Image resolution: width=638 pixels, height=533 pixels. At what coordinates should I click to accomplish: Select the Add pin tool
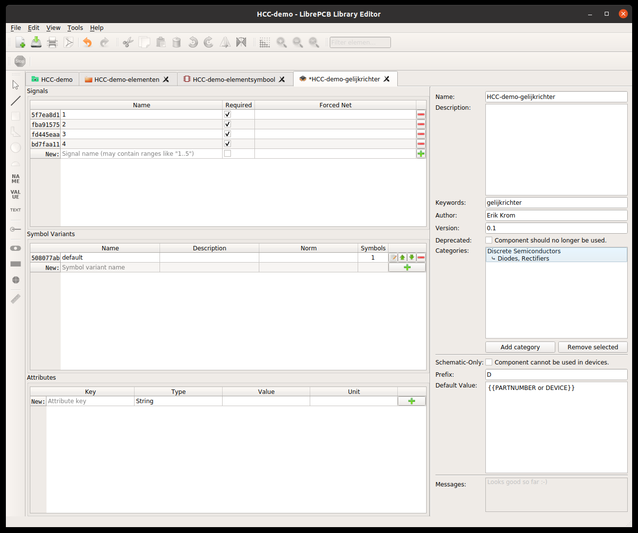pos(16,229)
